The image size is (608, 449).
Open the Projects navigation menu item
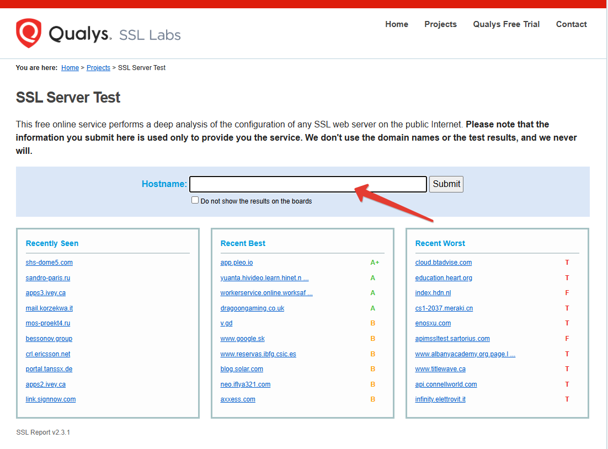pyautogui.click(x=440, y=24)
